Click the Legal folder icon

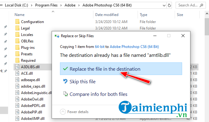click(17, 28)
